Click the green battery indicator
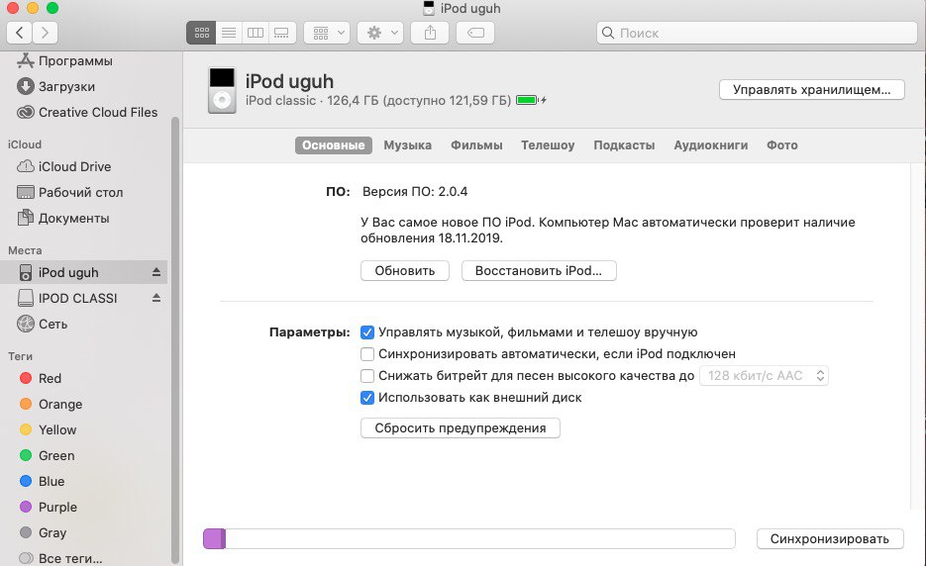This screenshot has width=926, height=566. (x=526, y=100)
